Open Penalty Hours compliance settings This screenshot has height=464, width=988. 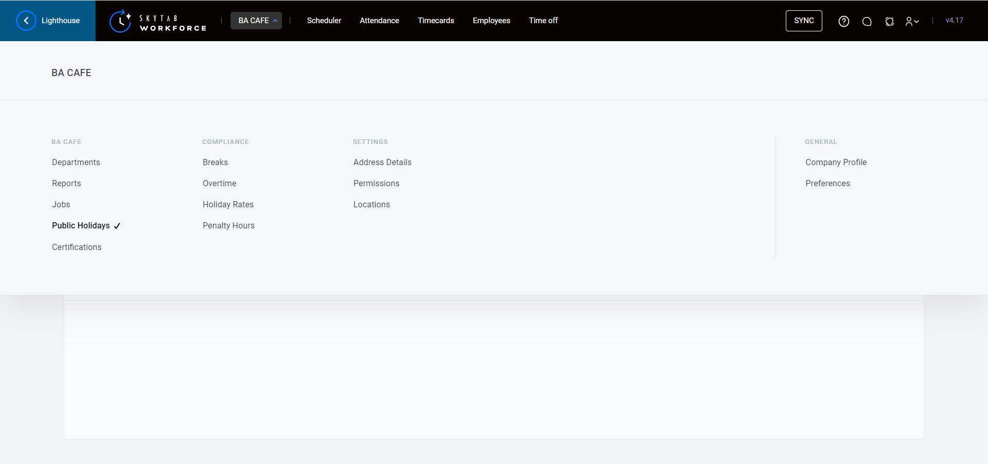pyautogui.click(x=228, y=225)
